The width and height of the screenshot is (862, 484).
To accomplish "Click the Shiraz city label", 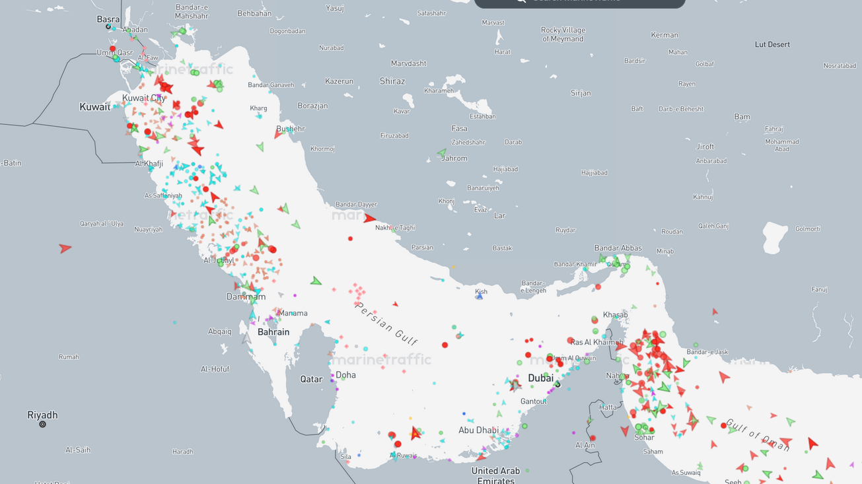I will (392, 81).
